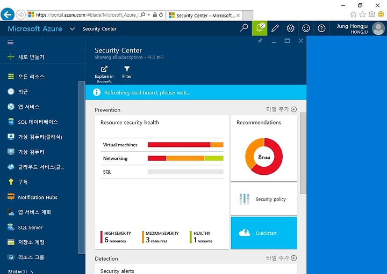Click the Recommendations donut chart
Screen dimensions: 387x274
tap(264, 157)
